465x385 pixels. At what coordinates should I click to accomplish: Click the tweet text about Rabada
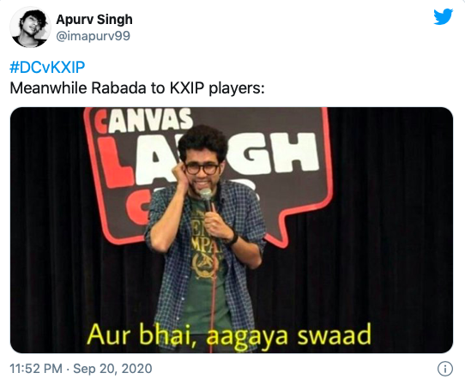(137, 88)
